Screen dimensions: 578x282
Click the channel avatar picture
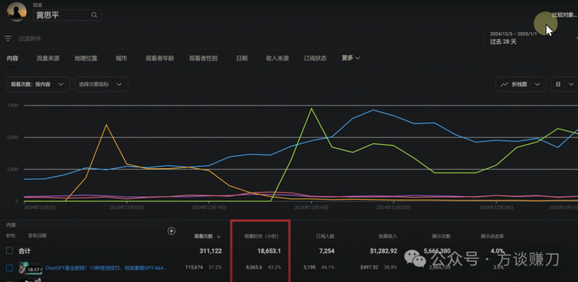coord(15,12)
